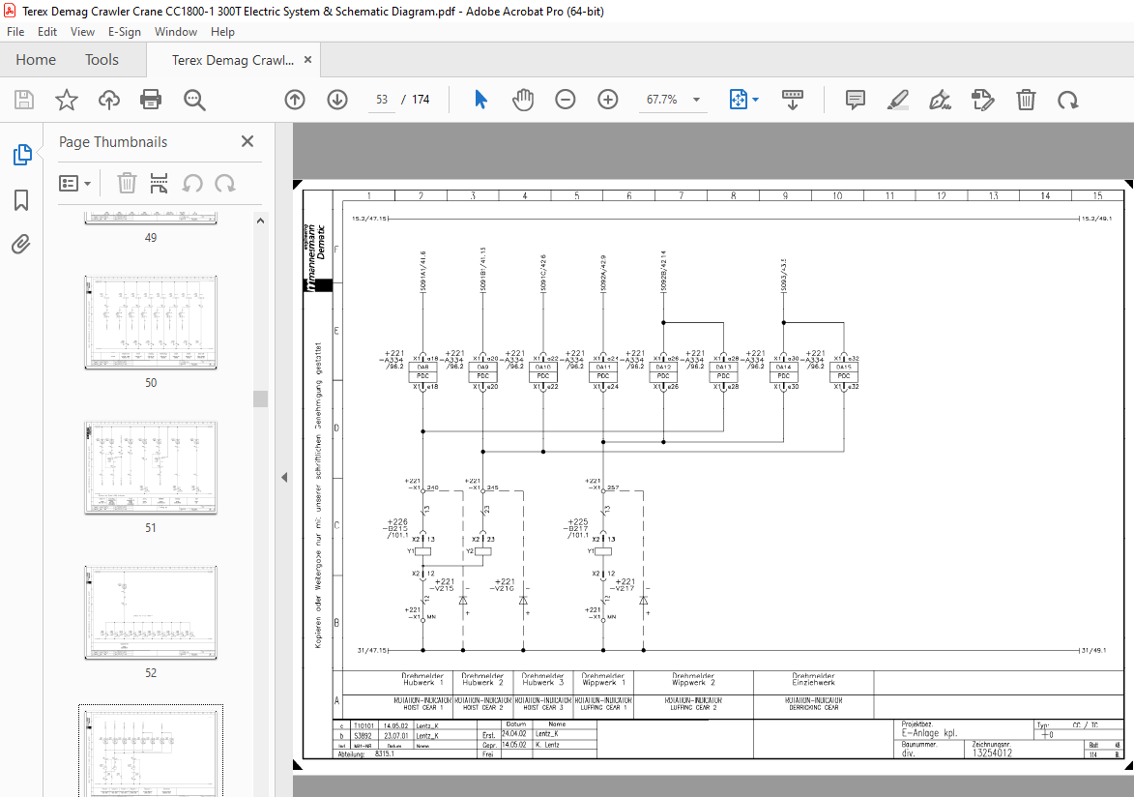Add a comment sticky note
This screenshot has width=1134, height=797.
click(855, 100)
